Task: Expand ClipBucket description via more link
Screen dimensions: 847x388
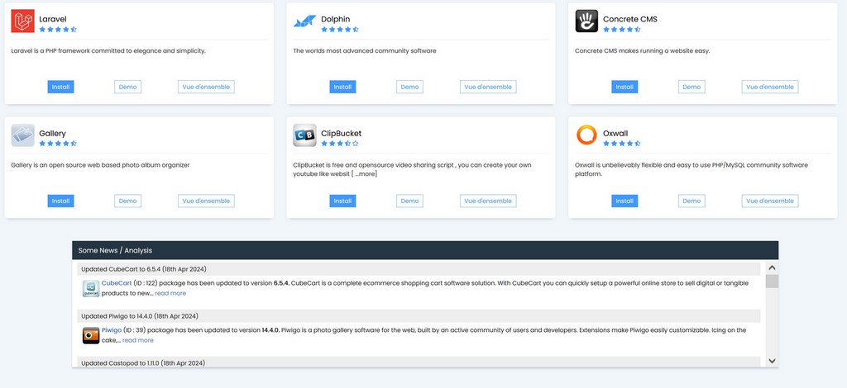Action: tap(366, 174)
